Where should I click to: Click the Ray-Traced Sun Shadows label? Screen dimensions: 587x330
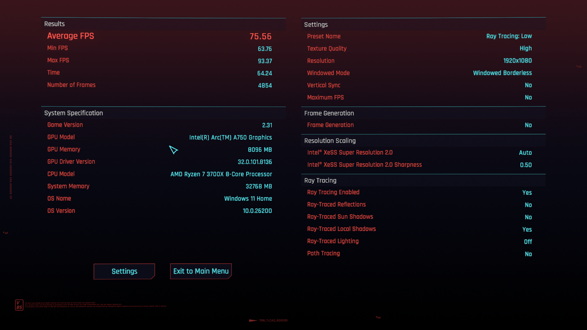(340, 217)
